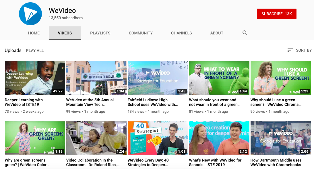Open What's New ISTE 2019 thumbnail
Screen dimensions: 314x169
tap(219, 138)
